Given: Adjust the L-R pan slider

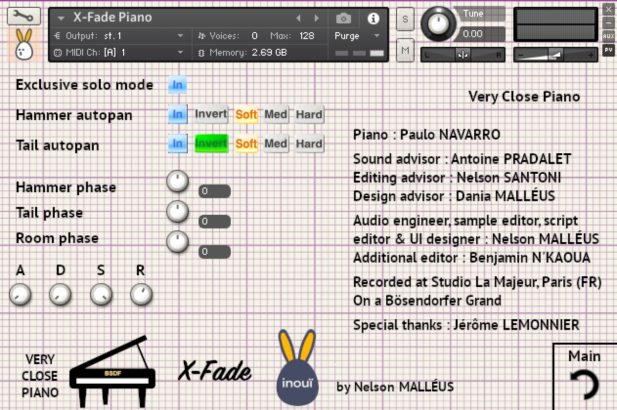Looking at the screenshot, I should 463,55.
